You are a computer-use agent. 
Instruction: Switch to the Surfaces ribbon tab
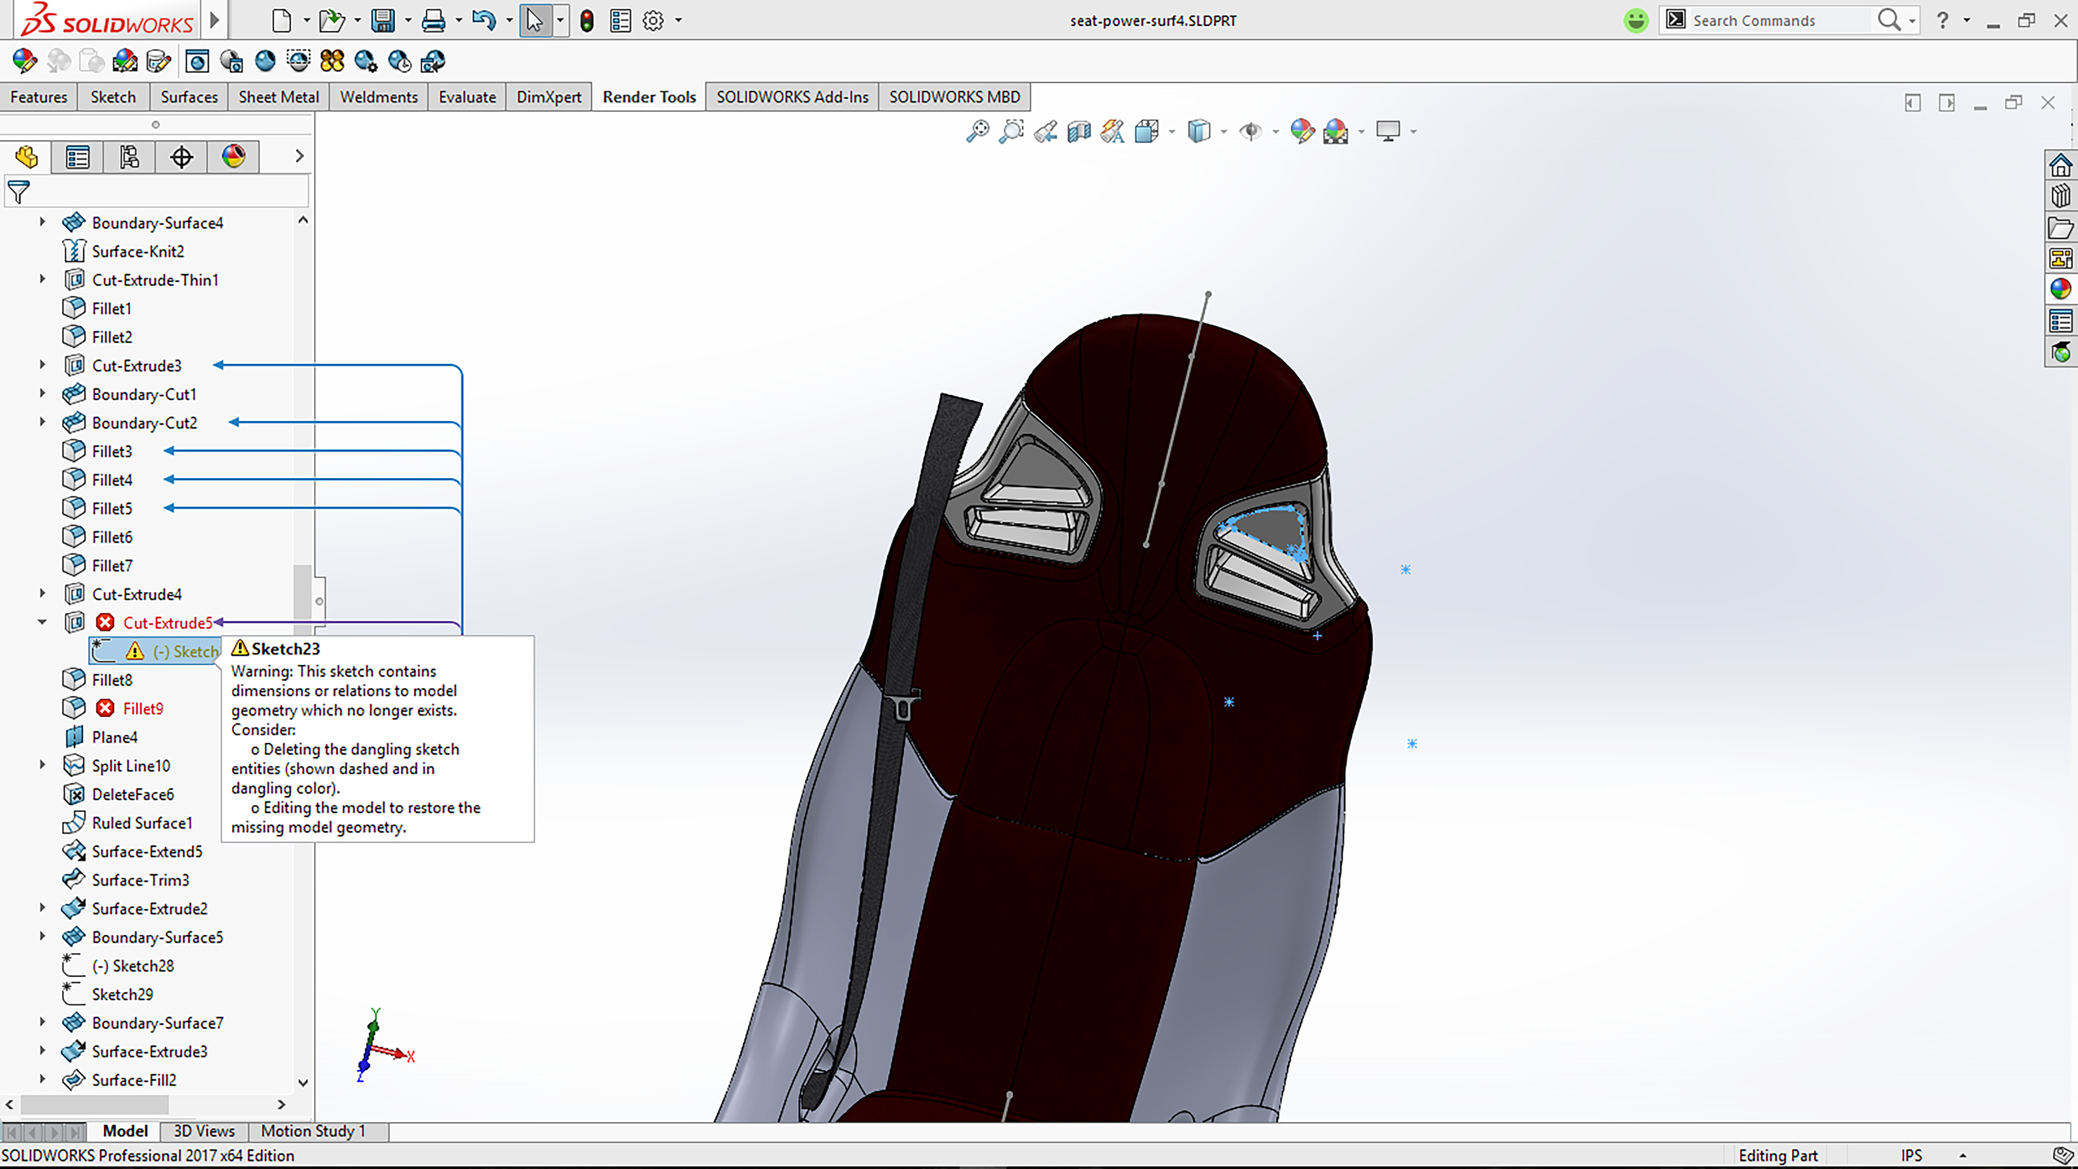point(189,97)
